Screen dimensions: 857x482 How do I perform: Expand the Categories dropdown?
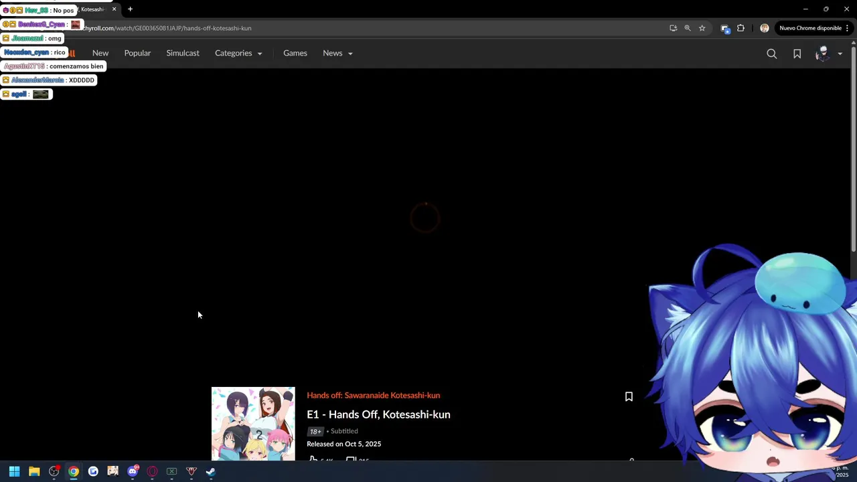pyautogui.click(x=238, y=53)
